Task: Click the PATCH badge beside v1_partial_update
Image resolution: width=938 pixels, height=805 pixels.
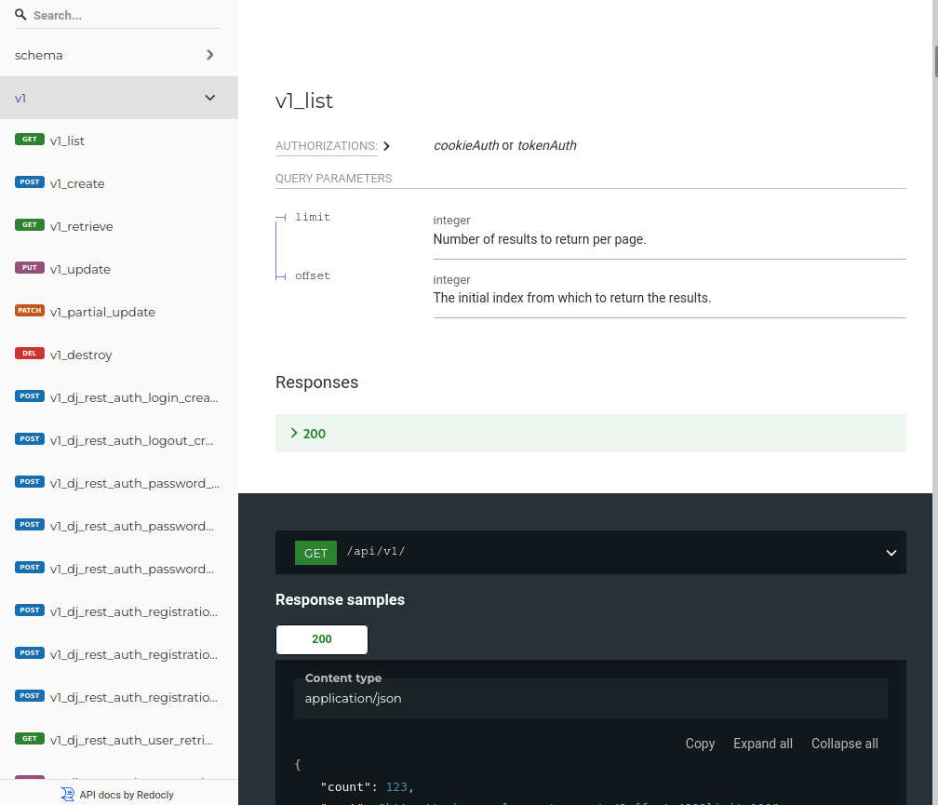Action: pyautogui.click(x=30, y=311)
